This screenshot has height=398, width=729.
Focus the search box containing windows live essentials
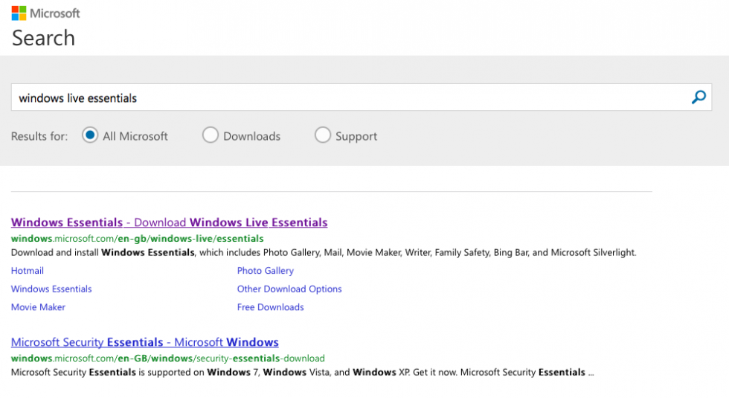[362, 97]
